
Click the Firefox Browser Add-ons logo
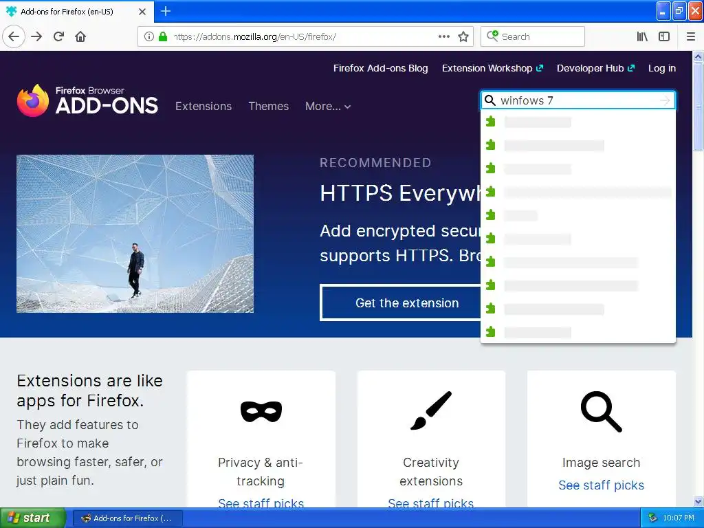pos(87,100)
